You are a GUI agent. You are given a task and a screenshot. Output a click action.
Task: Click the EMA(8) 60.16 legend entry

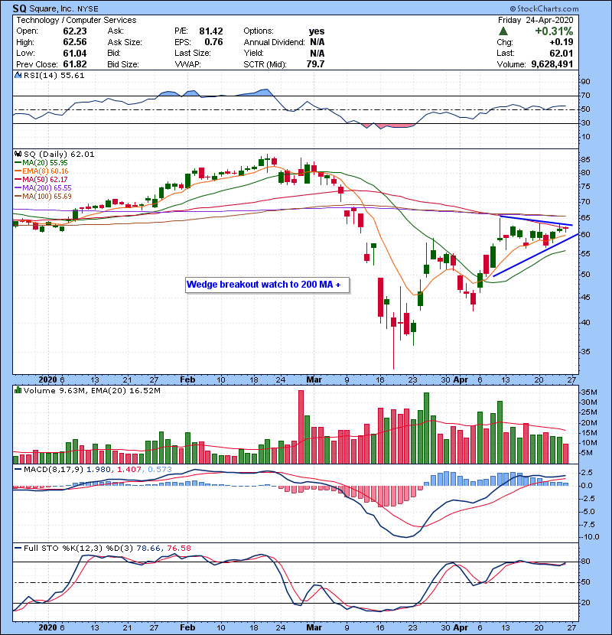pyautogui.click(x=45, y=171)
